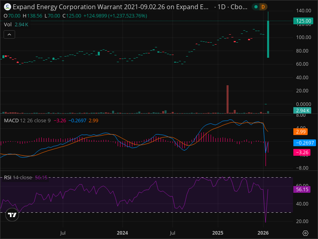The width and height of the screenshot is (318, 239).
Task: Click the Jul label between 2024 and 2025
Action: point(173,233)
